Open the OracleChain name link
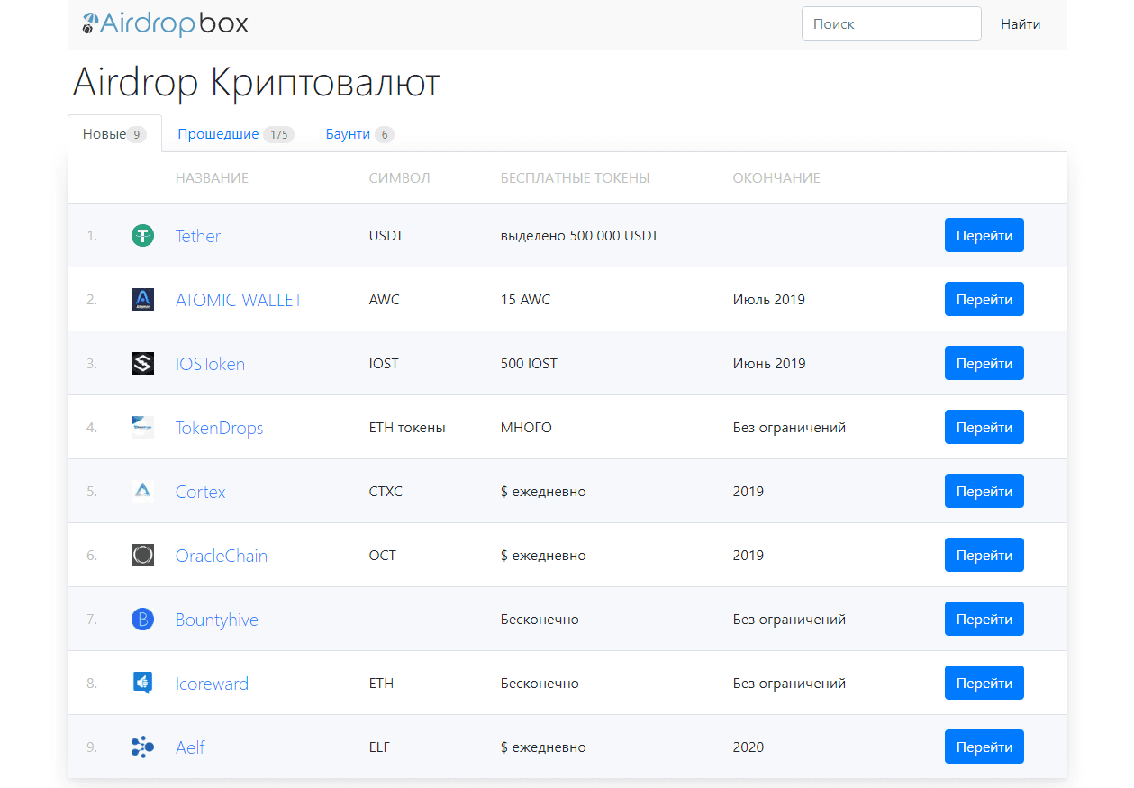Viewport: 1134px width, 788px height. pyautogui.click(x=221, y=556)
